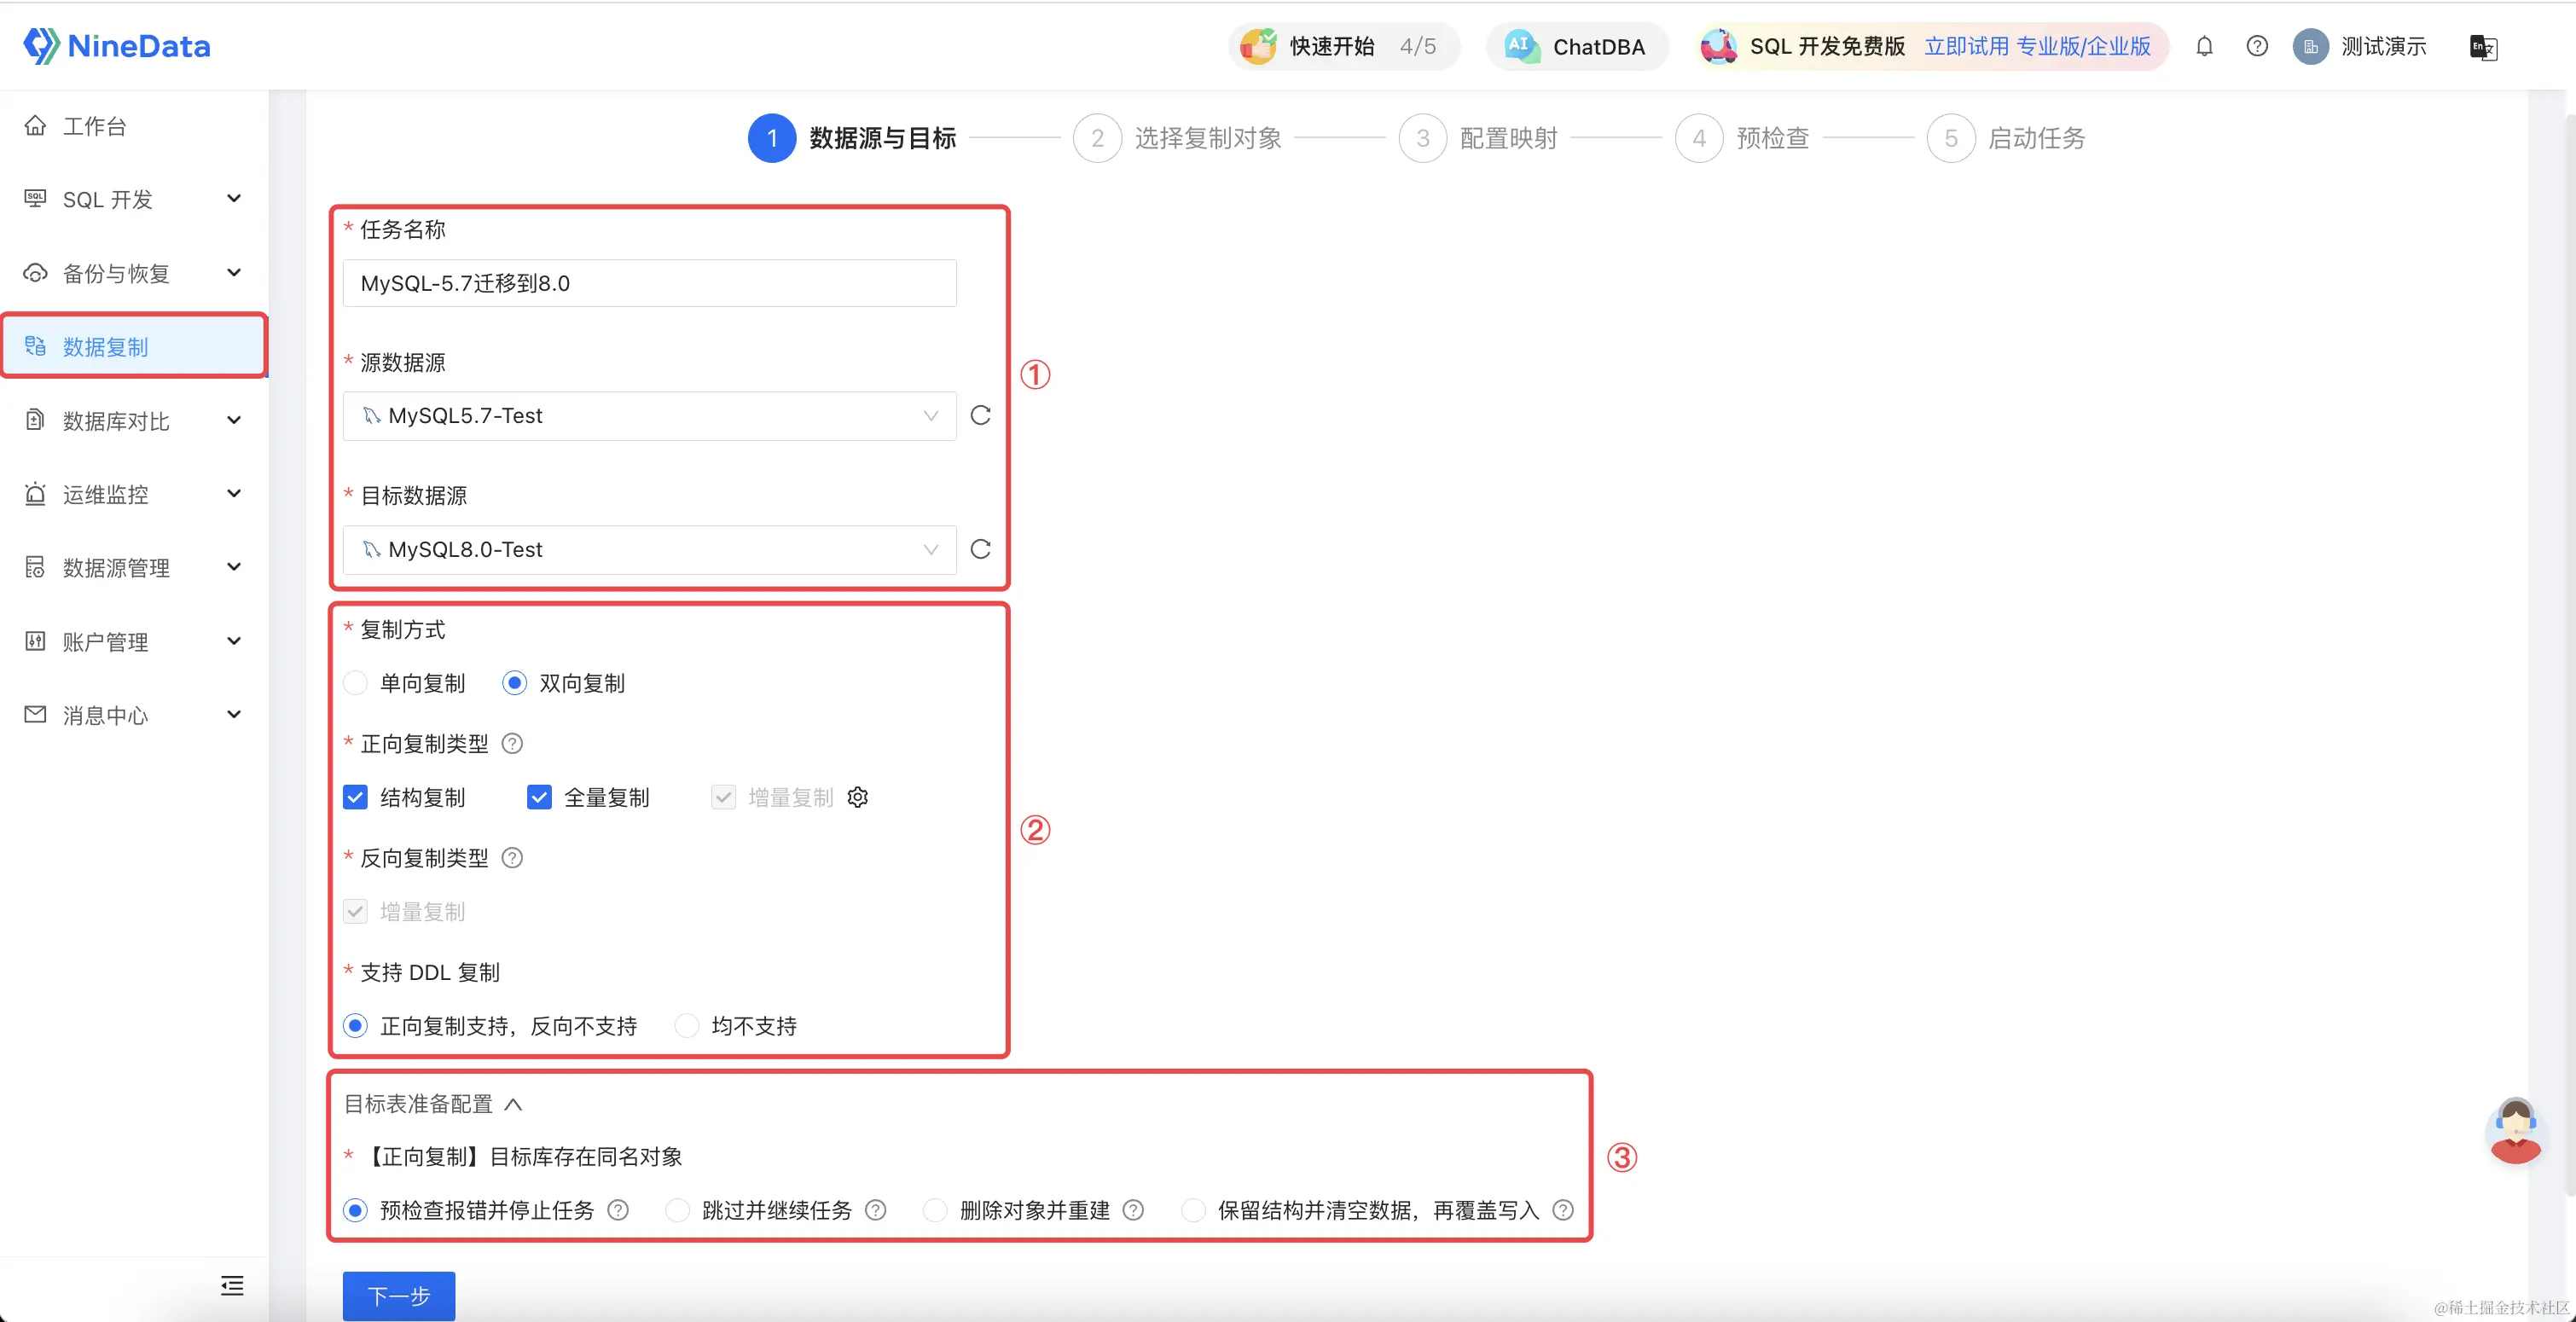Click the task name input field
The image size is (2576, 1322).
pos(648,283)
